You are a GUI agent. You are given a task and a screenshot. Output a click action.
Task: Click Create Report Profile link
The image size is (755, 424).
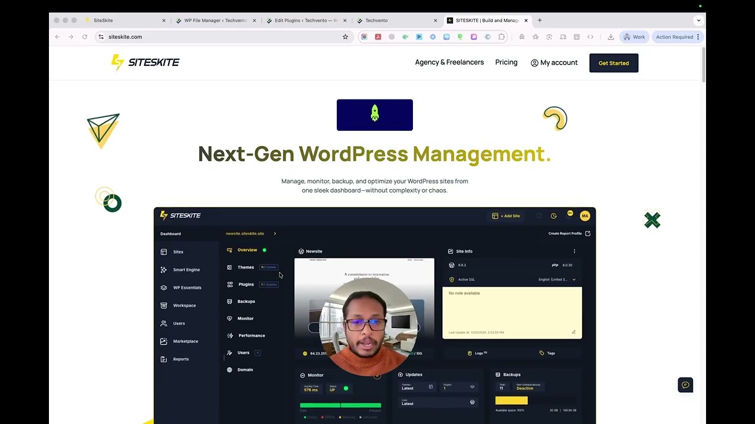(x=569, y=234)
